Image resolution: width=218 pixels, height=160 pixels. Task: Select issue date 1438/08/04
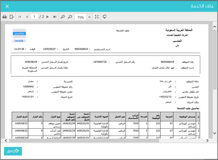point(31,62)
